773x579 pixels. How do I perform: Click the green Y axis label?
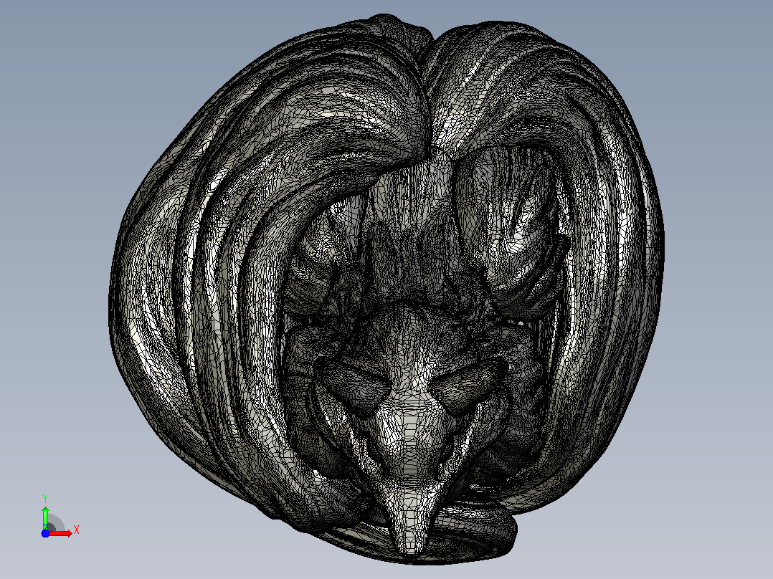point(45,498)
